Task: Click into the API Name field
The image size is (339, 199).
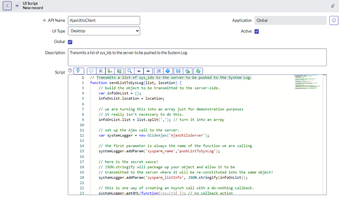Action: click(104, 20)
